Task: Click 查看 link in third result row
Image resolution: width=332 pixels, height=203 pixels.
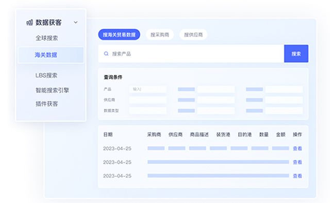Action: (x=297, y=176)
